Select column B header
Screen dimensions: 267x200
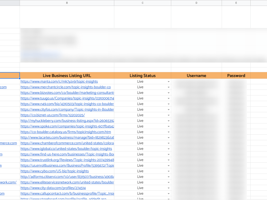click(67, 3)
